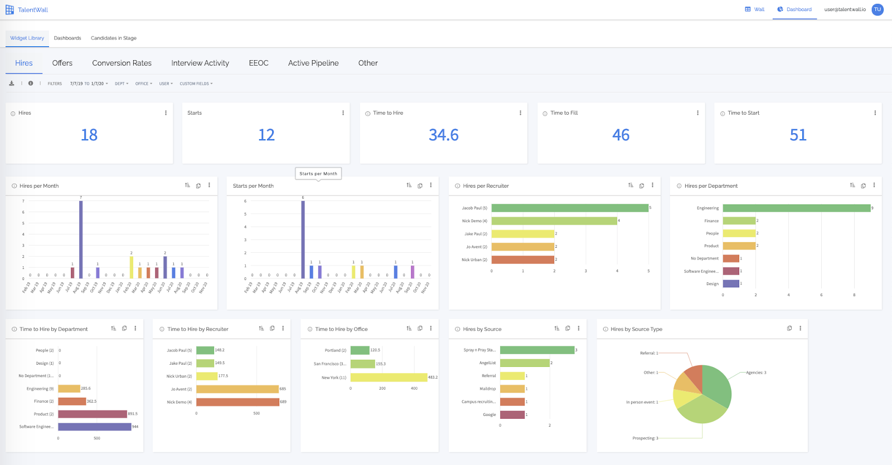Open the kebab menu on Time to Hire card
Screen dimensions: 892x465
(x=520, y=113)
